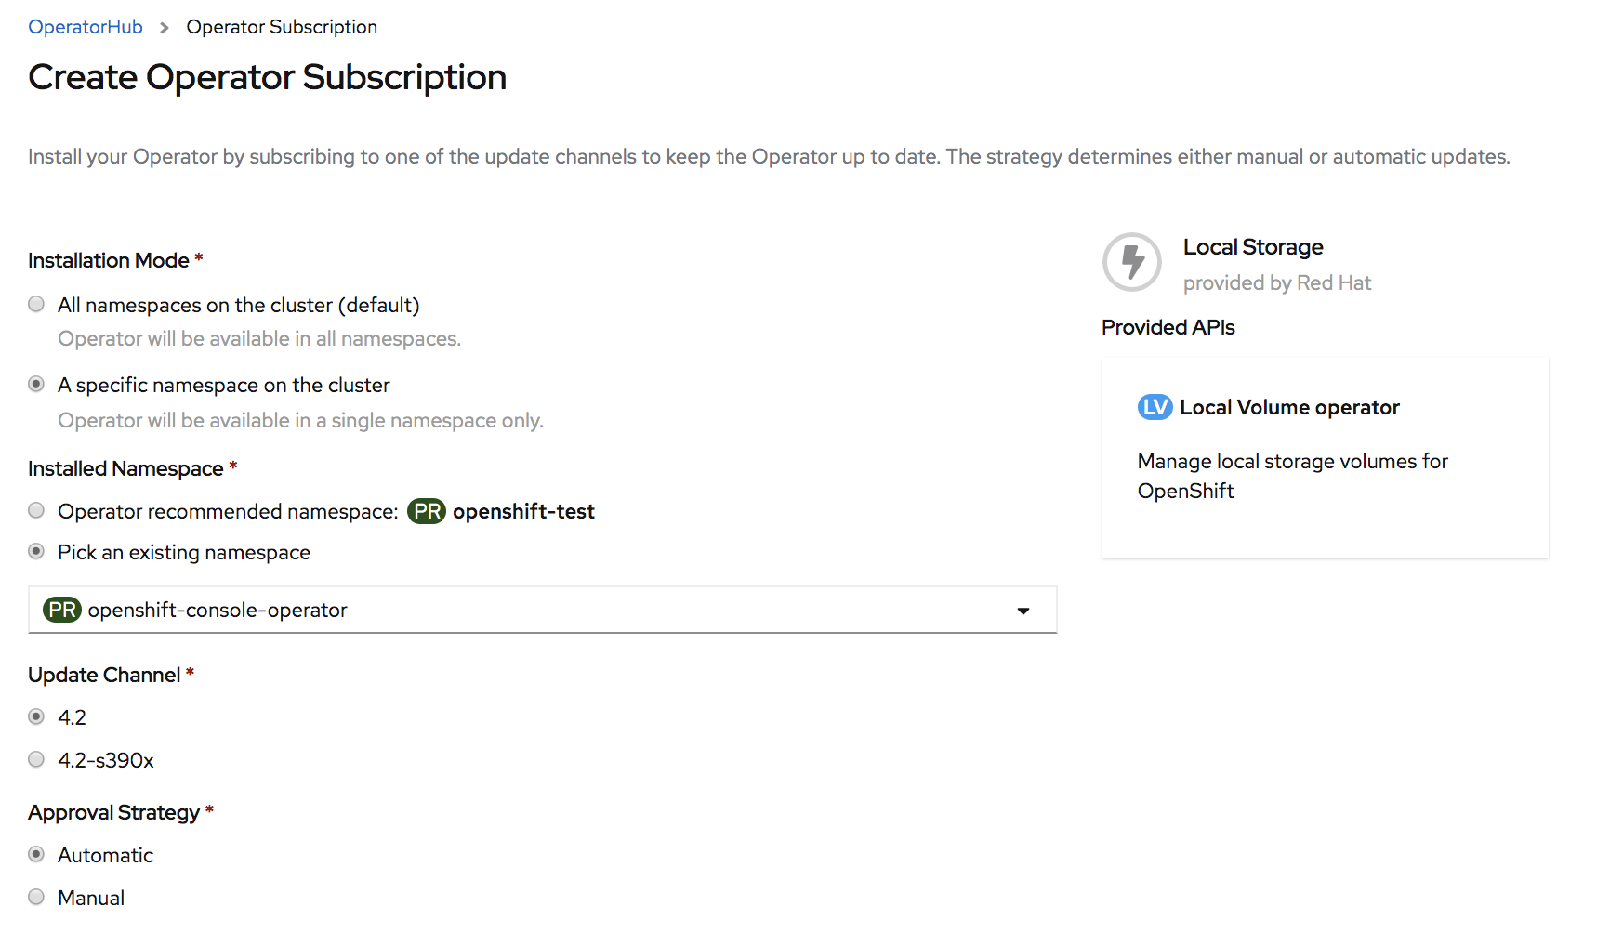Click the Local Volume operator API title
The width and height of the screenshot is (1623, 946).
click(x=1289, y=407)
